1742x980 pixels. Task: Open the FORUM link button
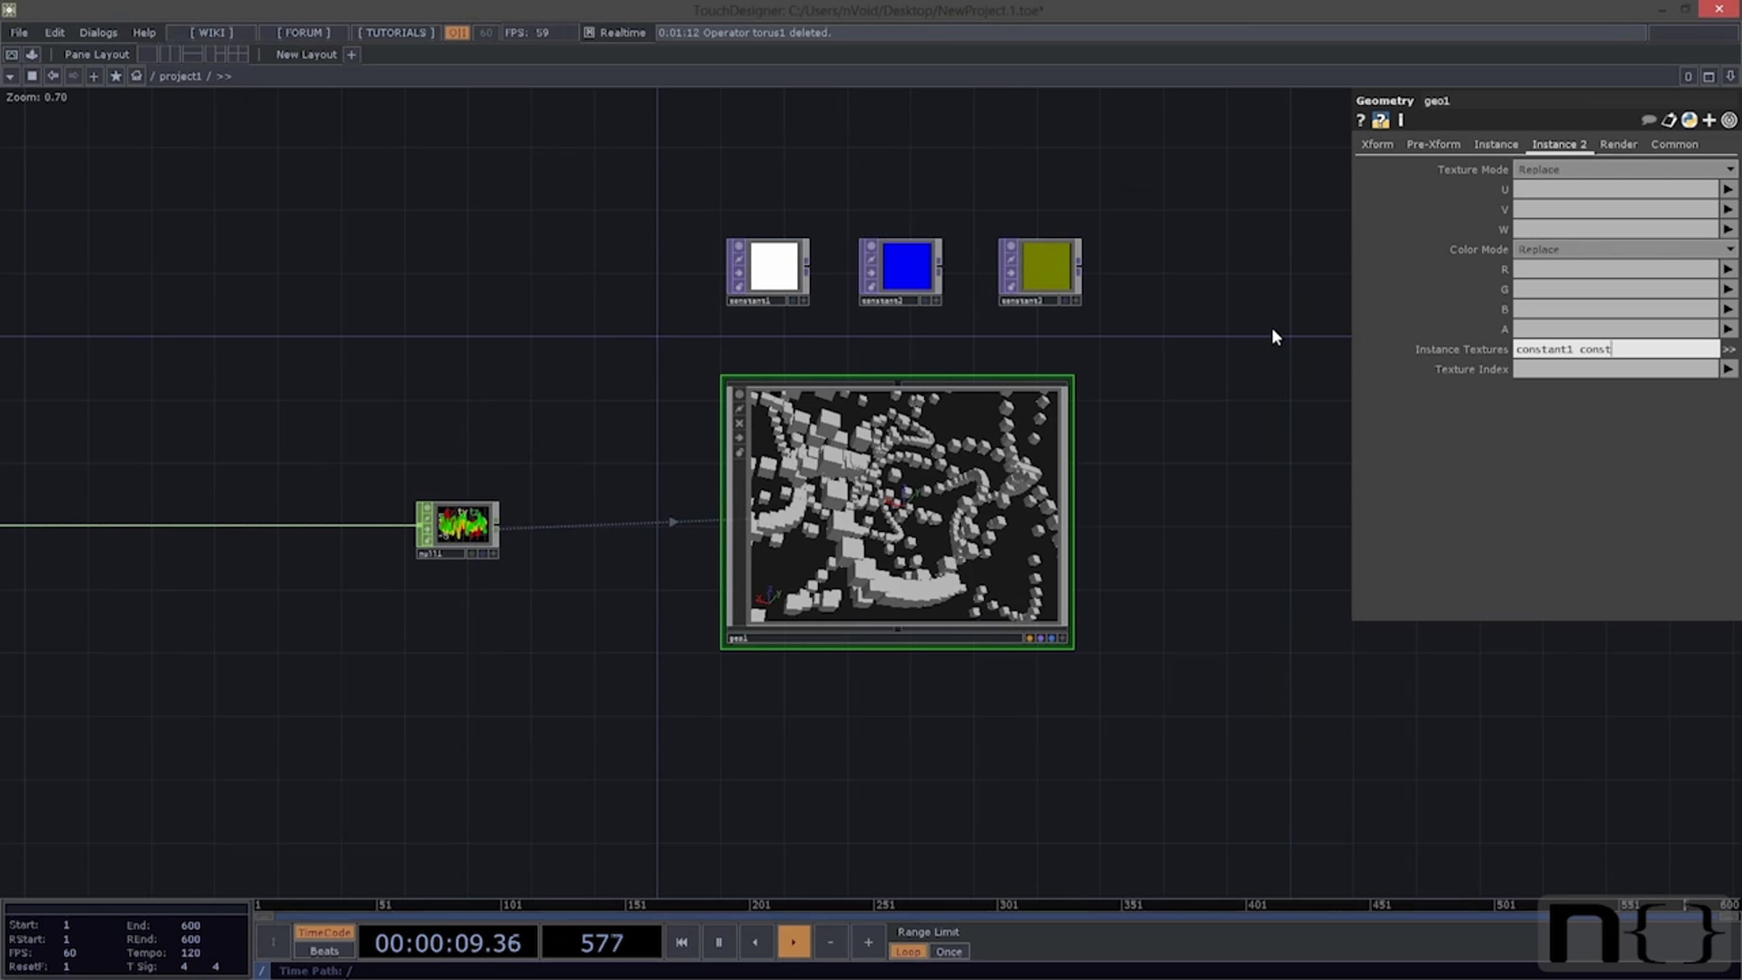303,33
